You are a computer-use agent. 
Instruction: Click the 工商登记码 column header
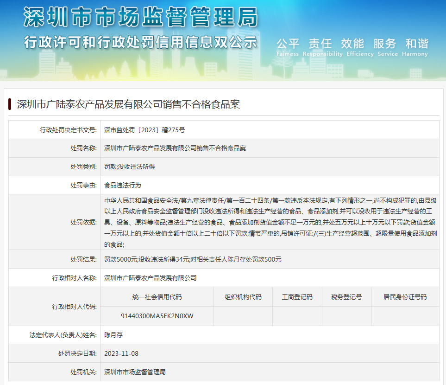297,297
